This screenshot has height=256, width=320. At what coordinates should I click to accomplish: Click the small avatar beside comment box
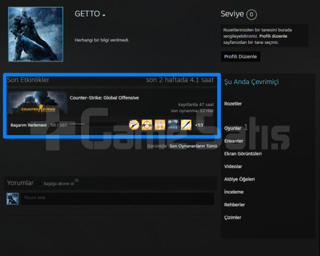click(12, 199)
